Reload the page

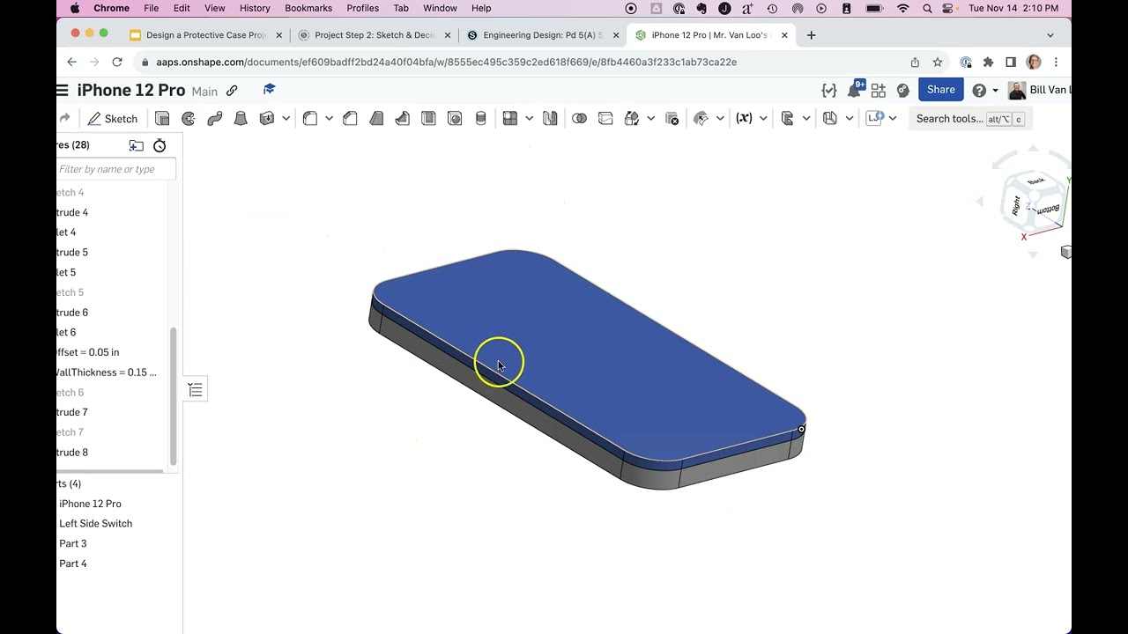point(117,62)
